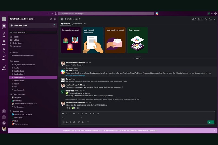Open the Add canvas tab
Viewport: 218px width, 145px height.
[77, 24]
